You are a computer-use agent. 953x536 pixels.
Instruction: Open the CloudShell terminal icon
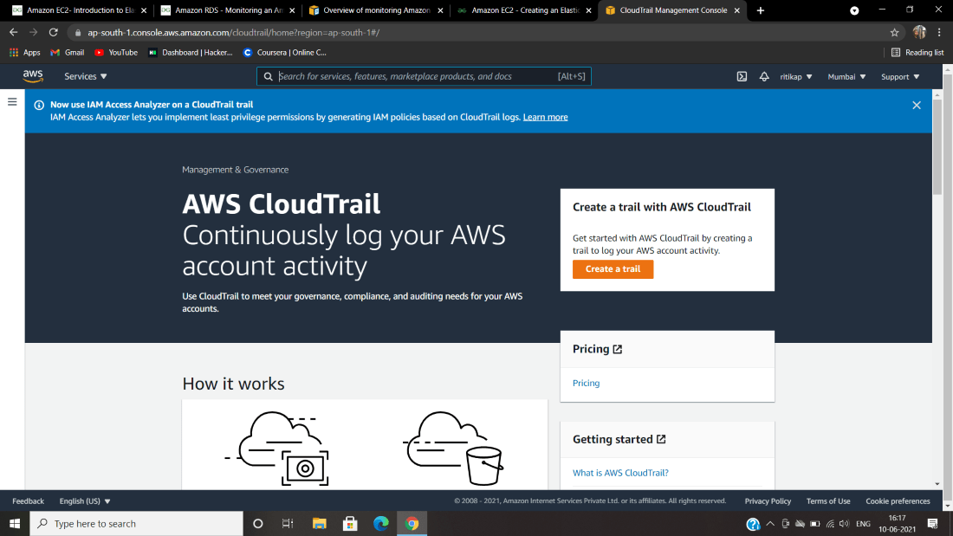[742, 76]
